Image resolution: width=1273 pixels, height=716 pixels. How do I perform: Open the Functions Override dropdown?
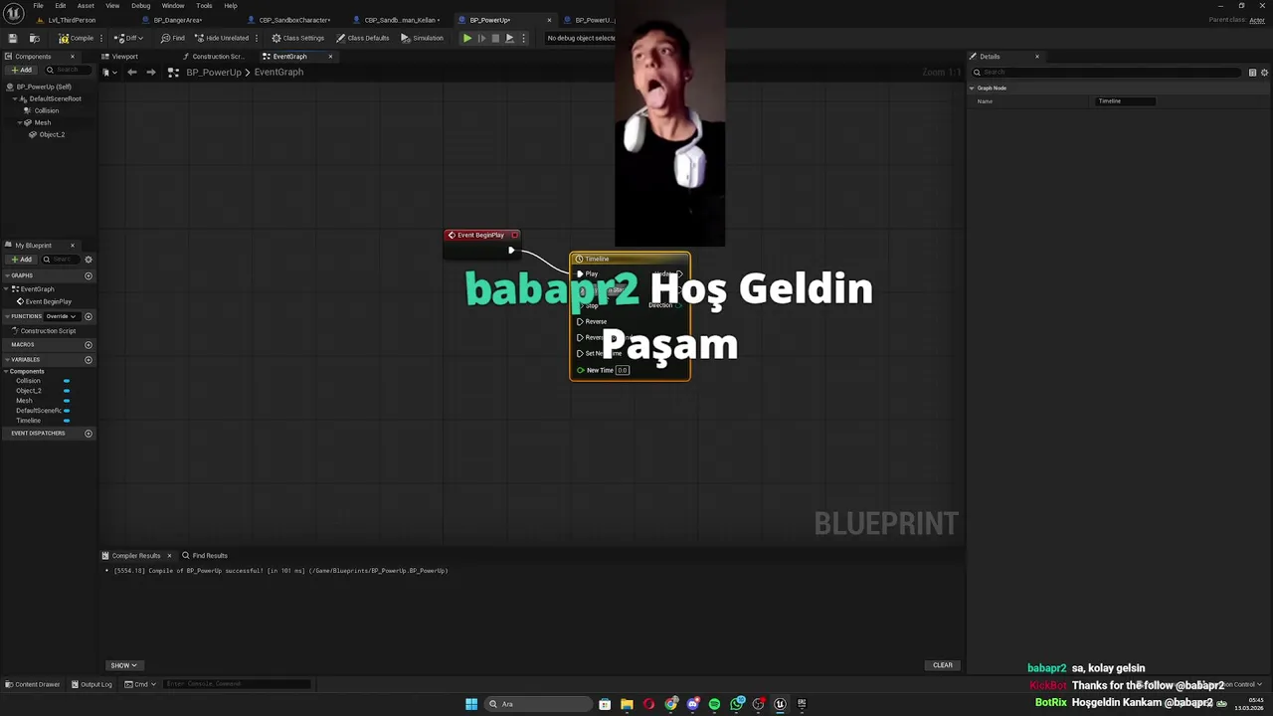[61, 316]
